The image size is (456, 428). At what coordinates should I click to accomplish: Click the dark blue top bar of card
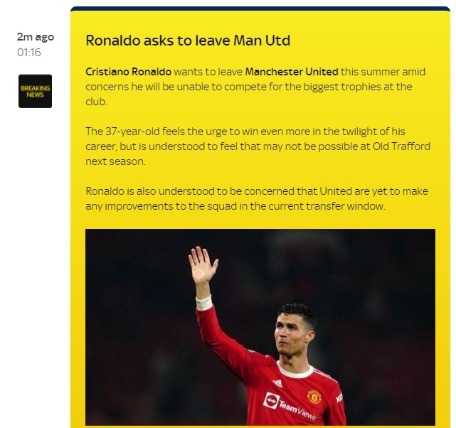(x=260, y=9)
